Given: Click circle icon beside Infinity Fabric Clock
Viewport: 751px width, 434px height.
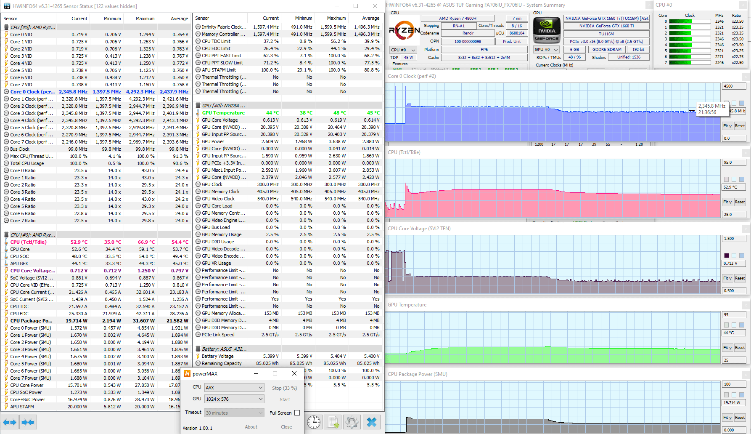Looking at the screenshot, I should tap(198, 27).
